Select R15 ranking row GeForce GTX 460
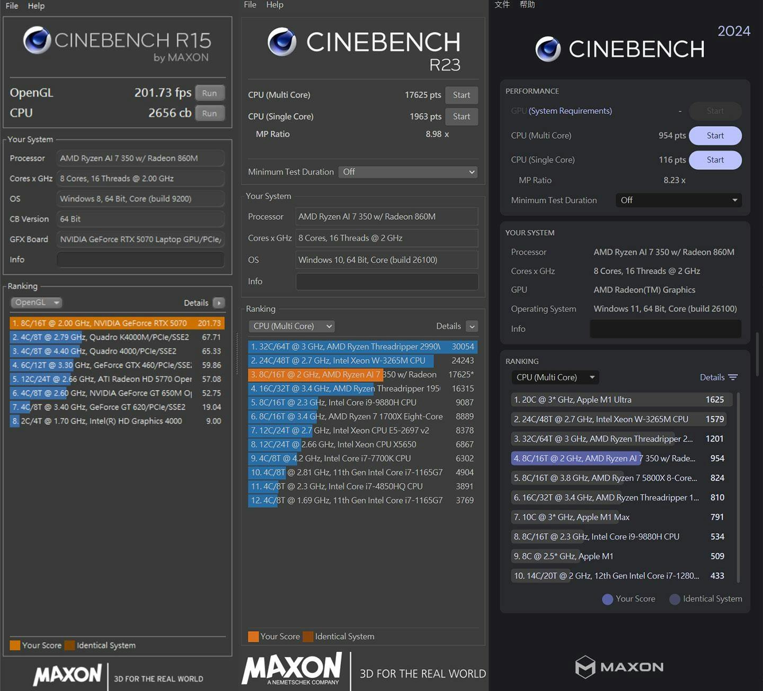 (117, 365)
